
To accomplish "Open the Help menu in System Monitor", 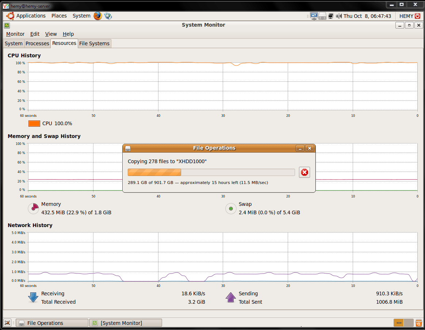I will pyautogui.click(x=68, y=34).
